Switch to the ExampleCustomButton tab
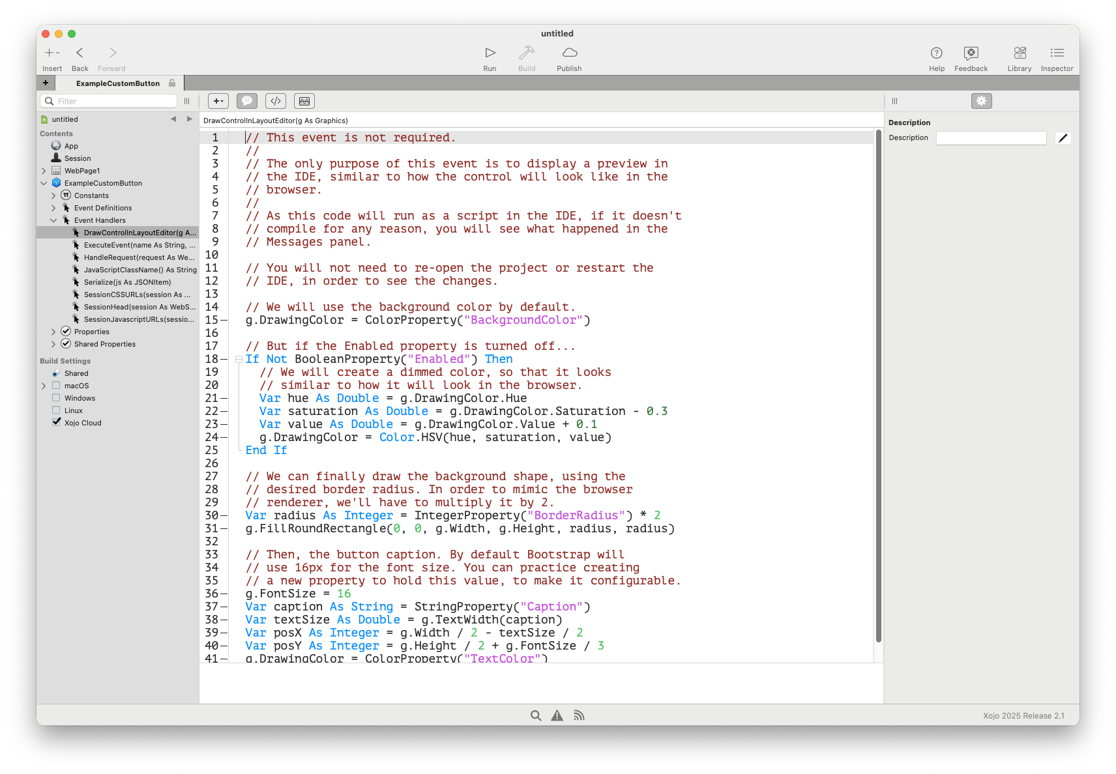The width and height of the screenshot is (1116, 774). [118, 83]
